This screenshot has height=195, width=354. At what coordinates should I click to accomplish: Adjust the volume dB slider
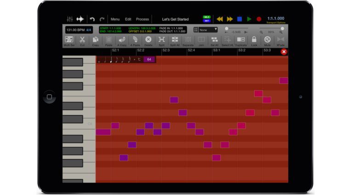coord(226,28)
